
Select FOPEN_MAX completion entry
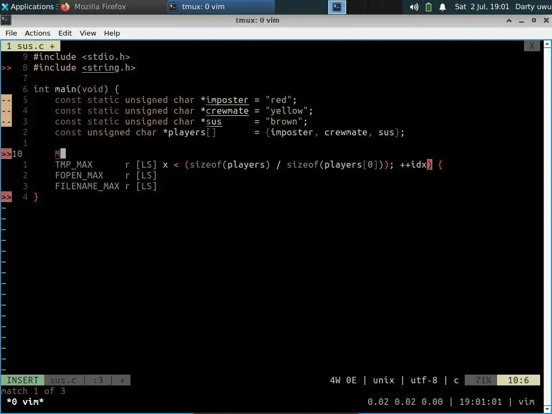(x=106, y=175)
